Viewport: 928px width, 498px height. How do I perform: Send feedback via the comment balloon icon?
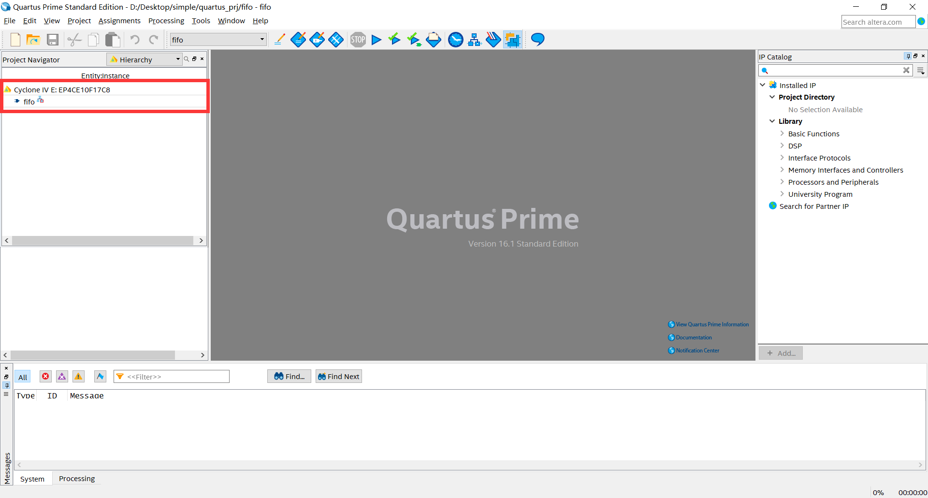(x=537, y=40)
